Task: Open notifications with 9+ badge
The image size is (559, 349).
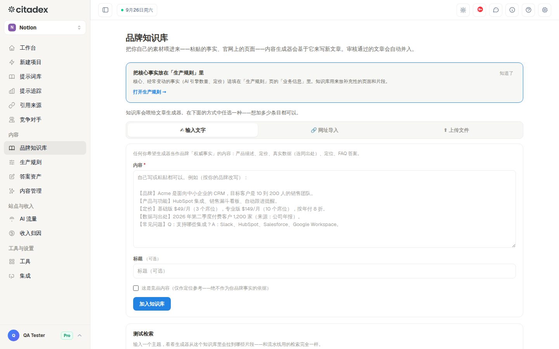Action: pyautogui.click(x=479, y=10)
